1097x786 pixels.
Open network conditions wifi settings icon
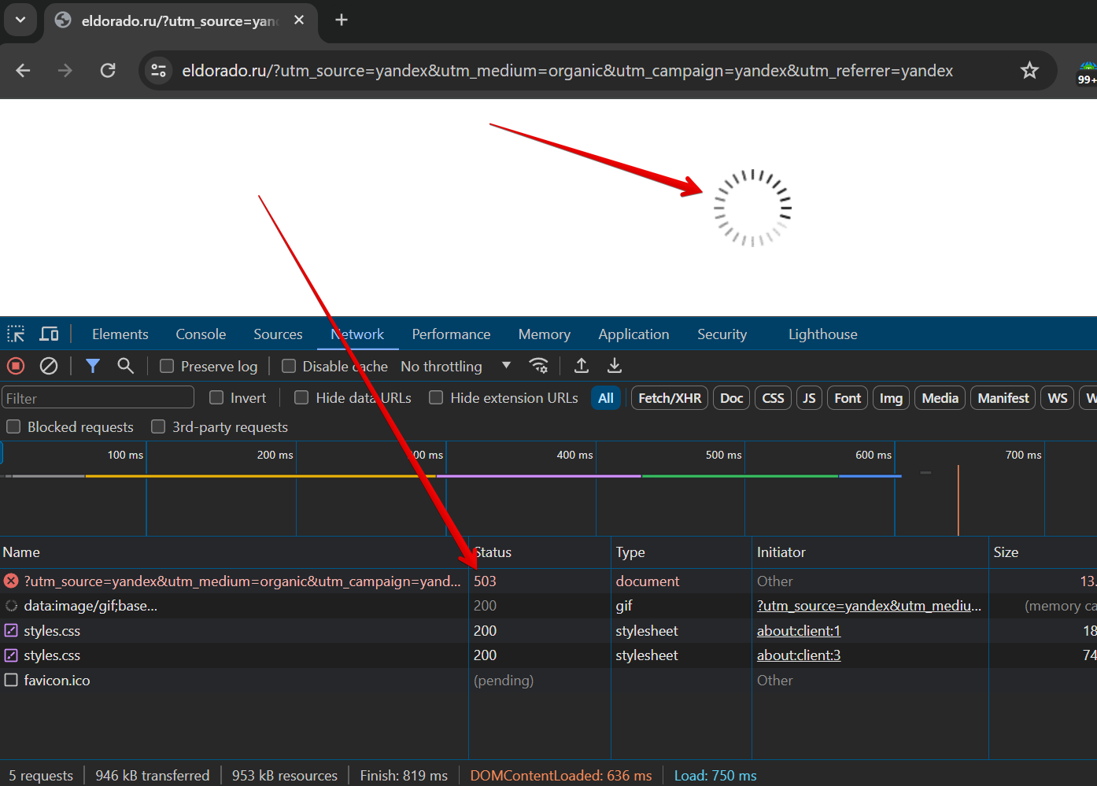(539, 366)
